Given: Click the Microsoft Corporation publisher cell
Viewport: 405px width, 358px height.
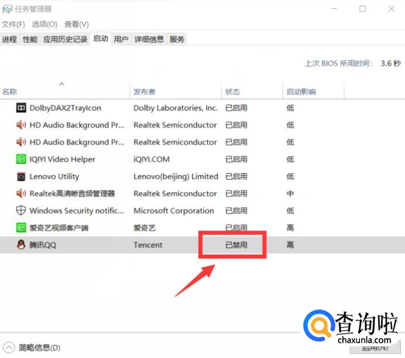Looking at the screenshot, I should [174, 211].
